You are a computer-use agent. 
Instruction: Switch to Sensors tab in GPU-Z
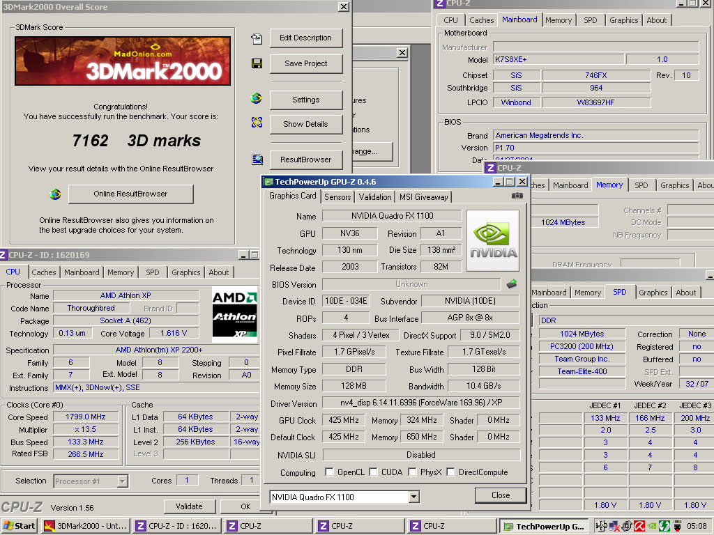[337, 197]
